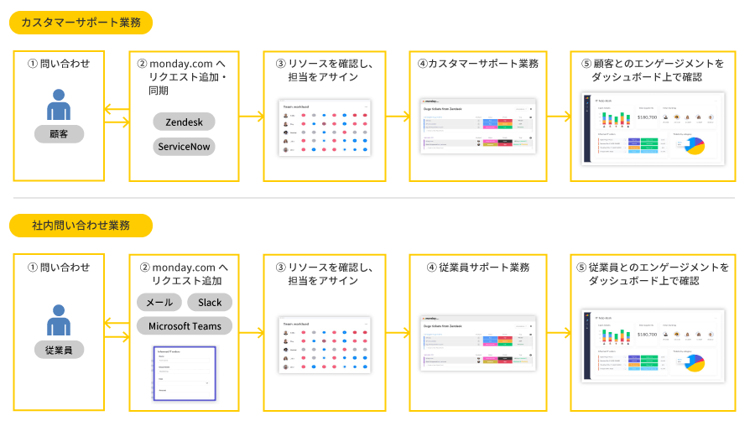Click the blue employee person icon above 従業員
The width and height of the screenshot is (755, 426).
point(59,320)
